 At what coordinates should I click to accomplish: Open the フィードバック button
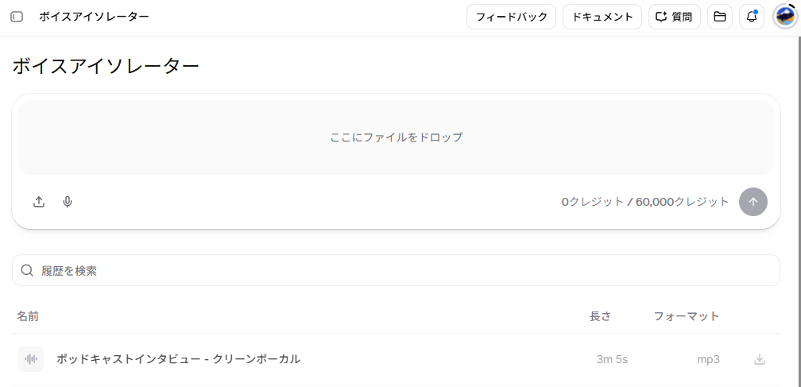point(512,17)
